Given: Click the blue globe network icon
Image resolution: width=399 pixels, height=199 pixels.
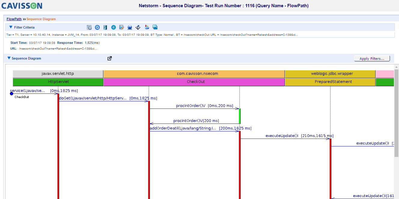Looking at the screenshot, I should coord(130,27).
